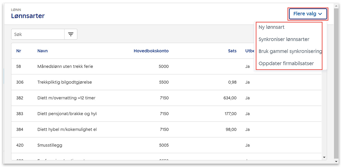Click the filter icon beside search
Viewport: 342px width, 167px height.
click(x=71, y=34)
